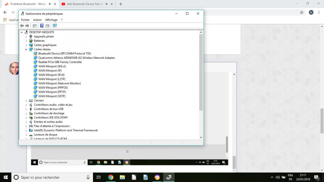Click Device Manager vertical scrollbar down arrow
Screen dimensions: 324x182
[201, 137]
